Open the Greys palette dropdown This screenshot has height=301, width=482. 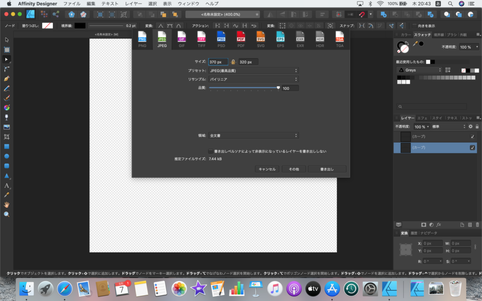tap(419, 70)
